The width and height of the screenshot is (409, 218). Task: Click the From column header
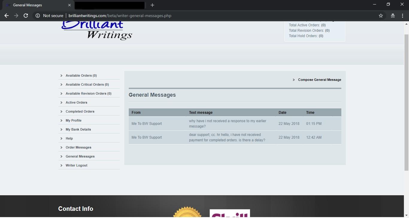(x=136, y=113)
